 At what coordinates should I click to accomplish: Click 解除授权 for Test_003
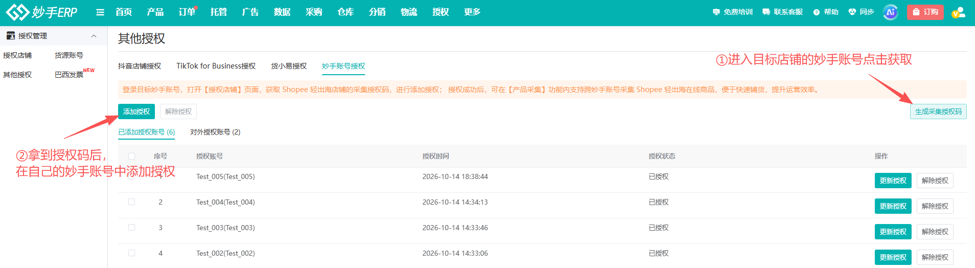pos(935,232)
